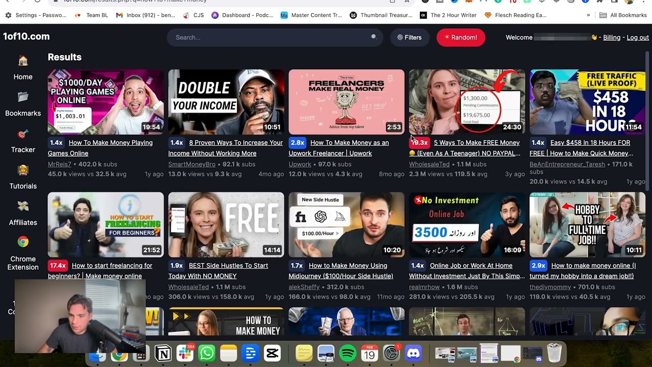Launch Notion from the dock
652x367 pixels.
[163, 353]
